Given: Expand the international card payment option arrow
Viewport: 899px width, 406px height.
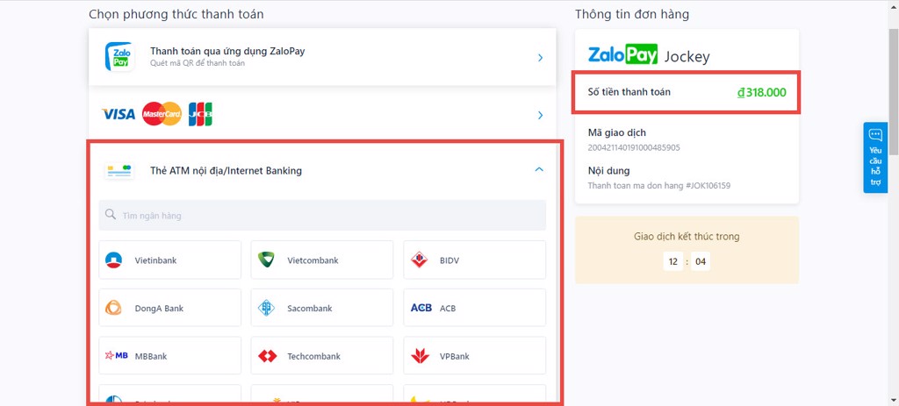Looking at the screenshot, I should tap(540, 115).
